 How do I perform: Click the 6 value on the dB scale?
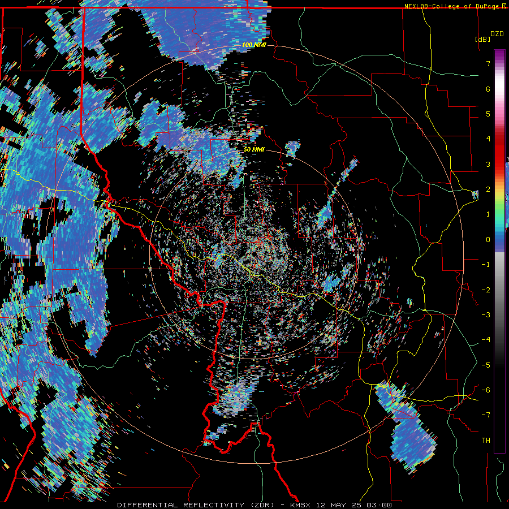pos(488,89)
